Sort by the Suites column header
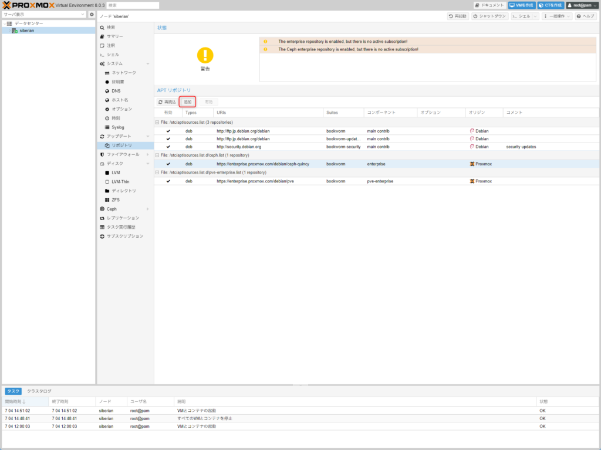This screenshot has height=450, width=601. [343, 113]
